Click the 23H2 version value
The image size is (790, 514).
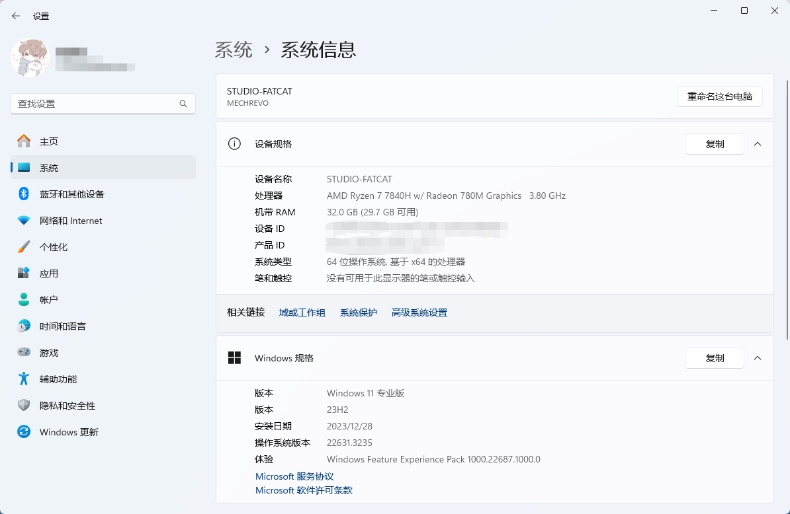point(337,410)
